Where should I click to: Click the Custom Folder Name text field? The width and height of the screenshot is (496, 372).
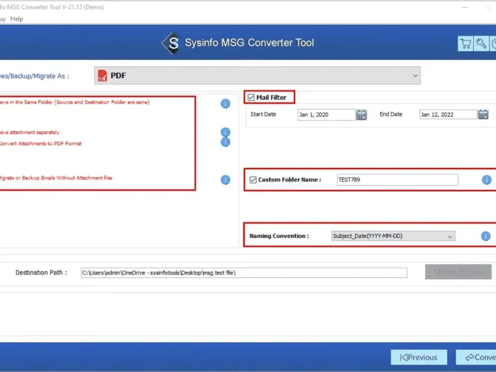tap(397, 180)
